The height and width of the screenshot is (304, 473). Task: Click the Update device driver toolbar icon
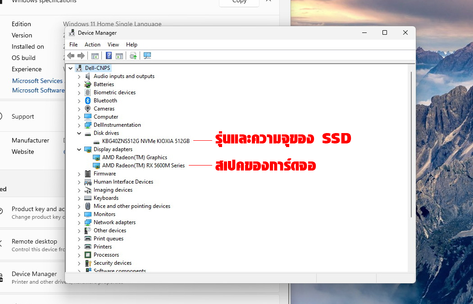(133, 56)
